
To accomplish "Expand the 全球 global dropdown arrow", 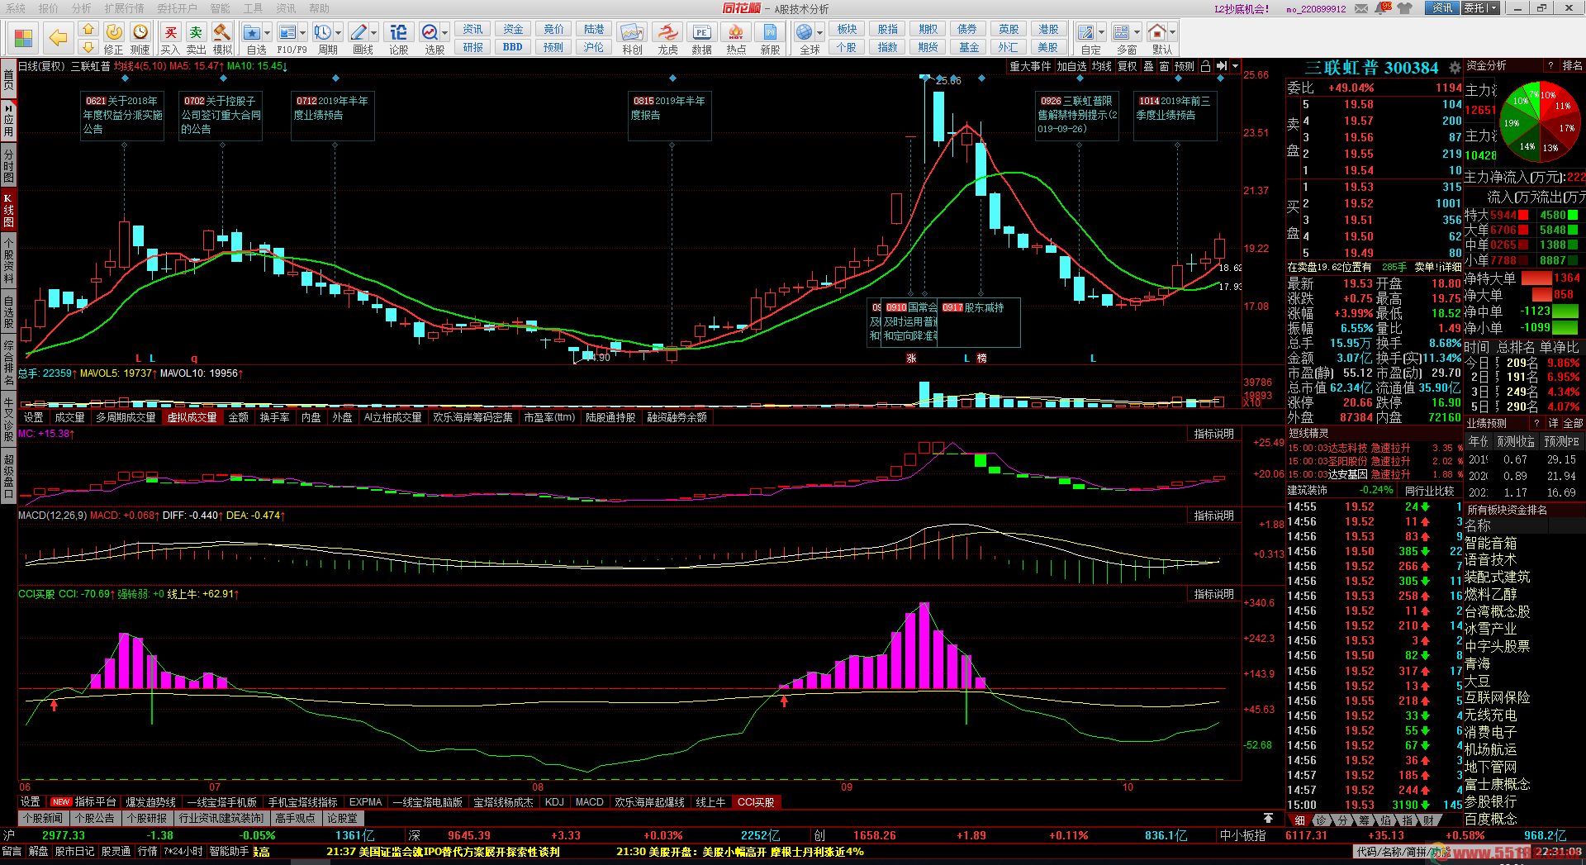I will [x=819, y=33].
